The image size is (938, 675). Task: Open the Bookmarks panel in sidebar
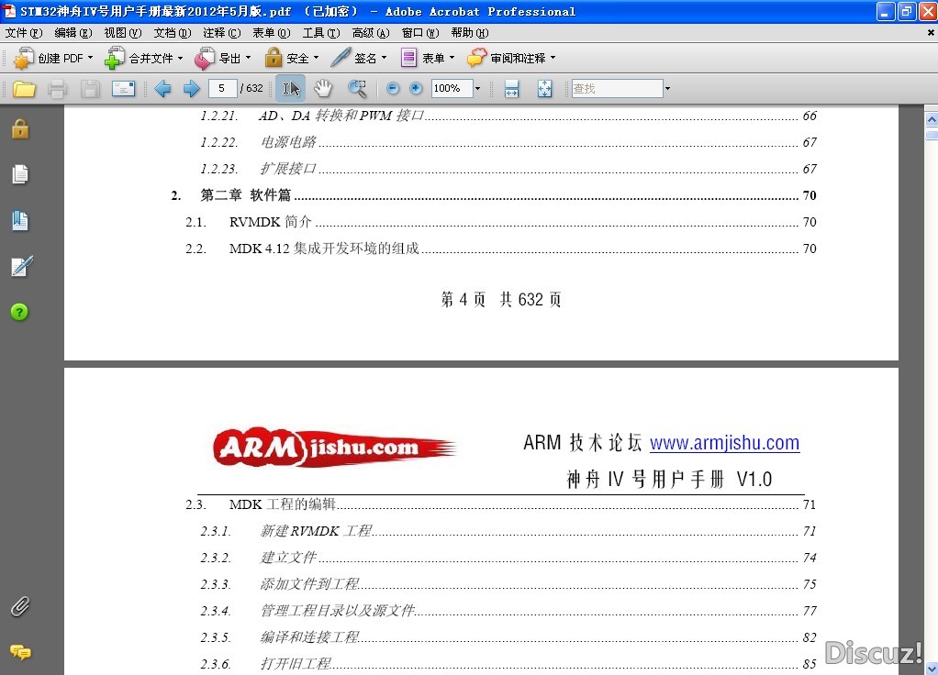click(20, 220)
